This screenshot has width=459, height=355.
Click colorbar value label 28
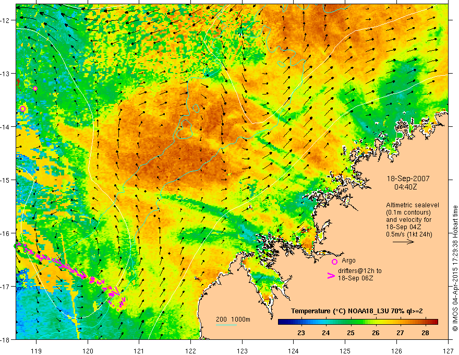click(x=425, y=333)
